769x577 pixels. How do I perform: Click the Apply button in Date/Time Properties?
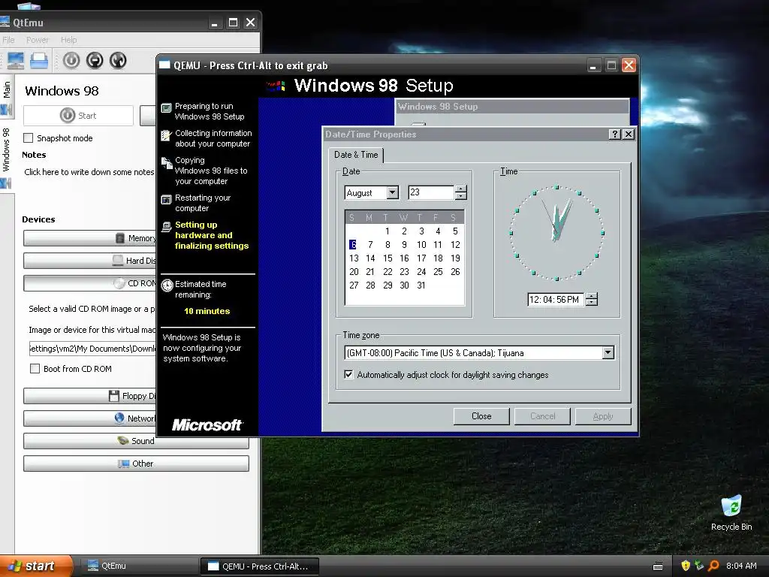(x=603, y=416)
